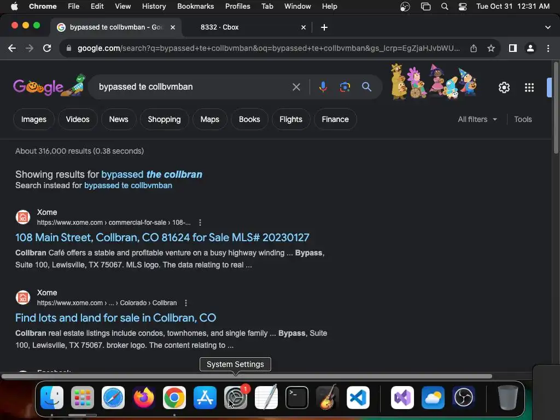Open System Settings from the Dock

point(236,397)
